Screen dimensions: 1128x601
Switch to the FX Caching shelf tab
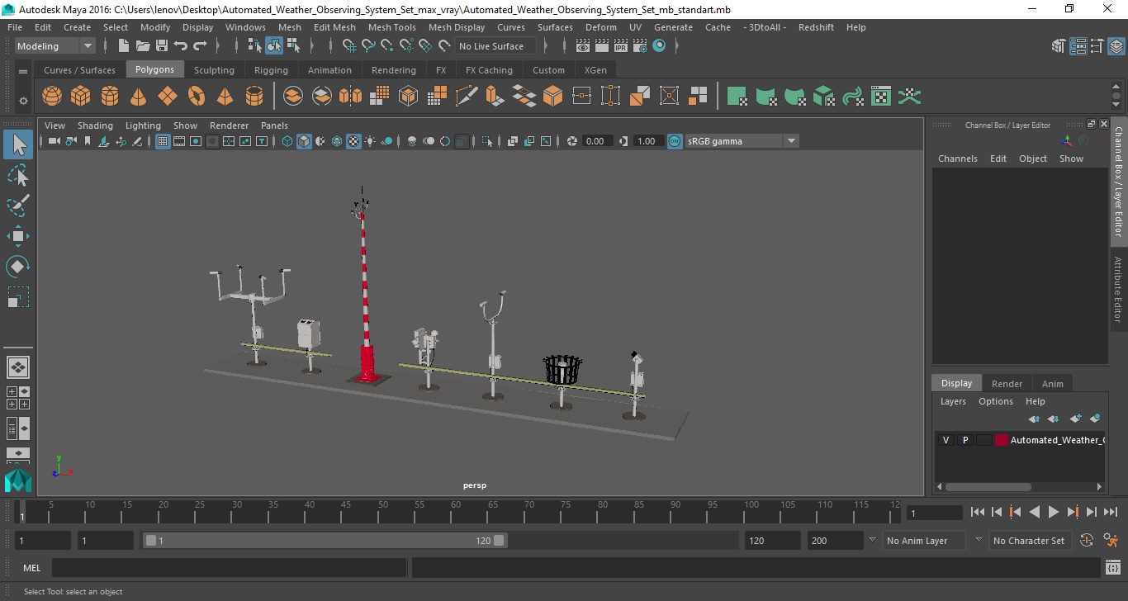coord(489,70)
